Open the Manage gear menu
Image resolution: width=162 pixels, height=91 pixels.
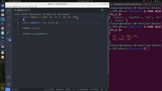9,84
